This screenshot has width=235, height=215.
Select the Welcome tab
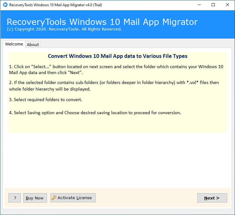pyautogui.click(x=14, y=44)
